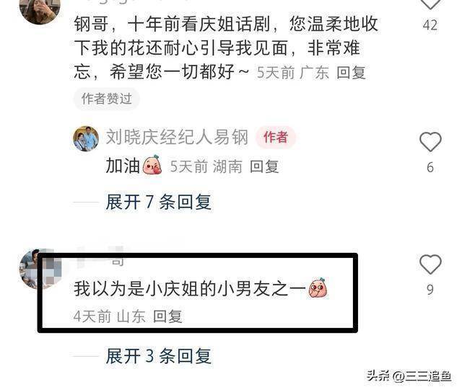Image resolution: width=462 pixels, height=392 pixels.
Task: Tap the kiss emoji after 加油
Action: [152, 165]
